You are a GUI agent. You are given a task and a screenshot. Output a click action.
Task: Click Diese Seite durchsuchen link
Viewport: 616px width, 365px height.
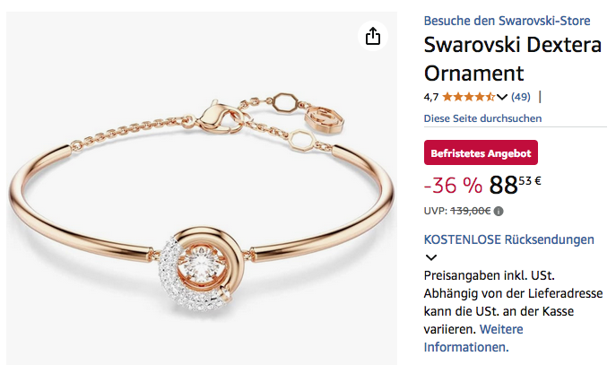pyautogui.click(x=482, y=118)
